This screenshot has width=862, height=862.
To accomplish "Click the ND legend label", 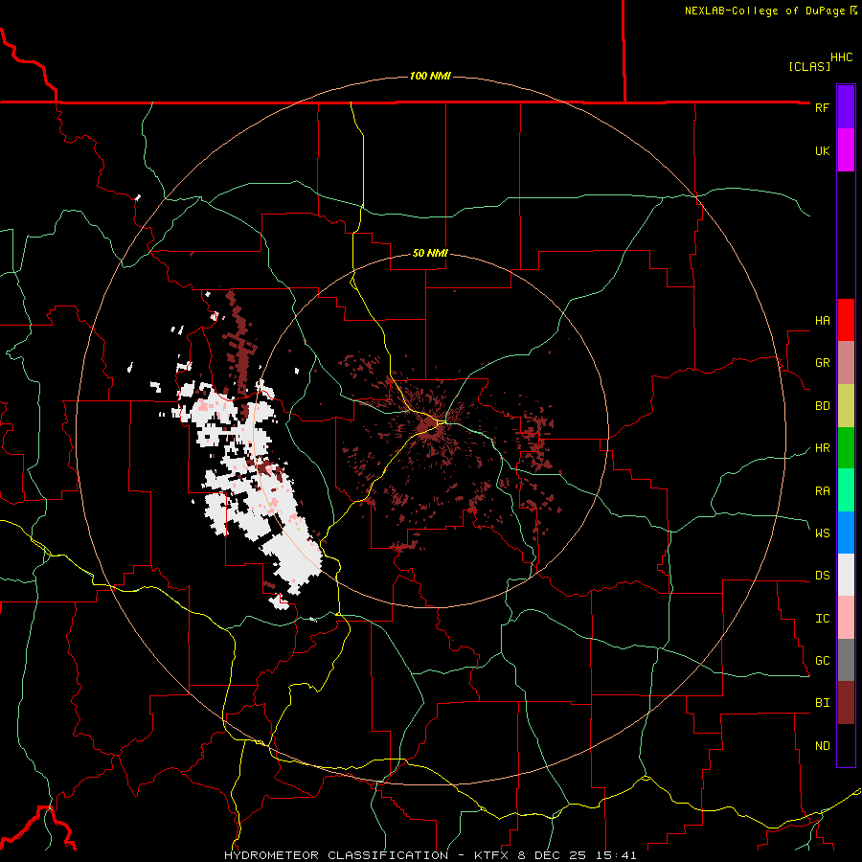I will tap(822, 745).
